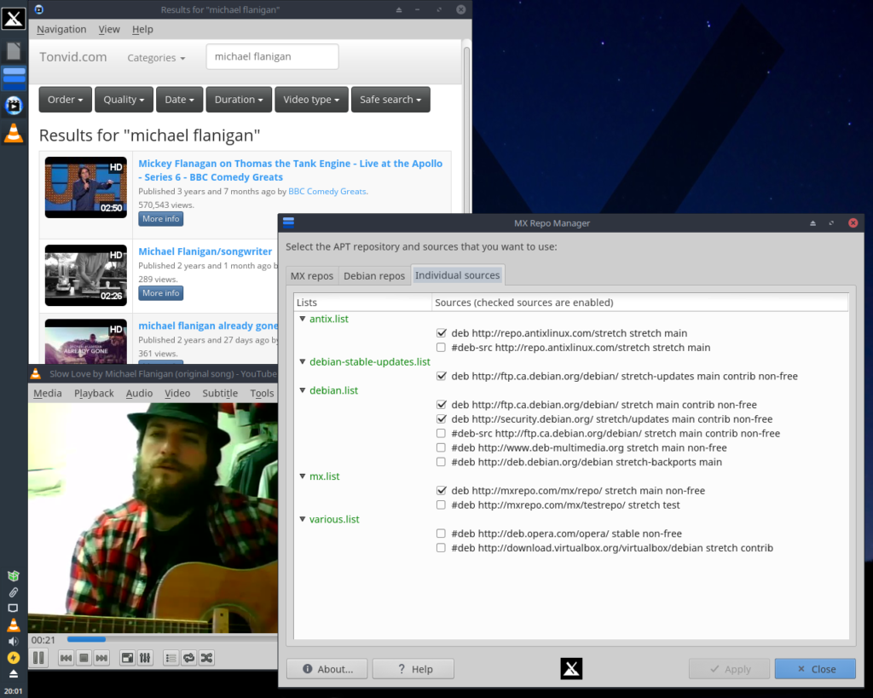Select VLC cone launcher in upper side panel

(14, 133)
